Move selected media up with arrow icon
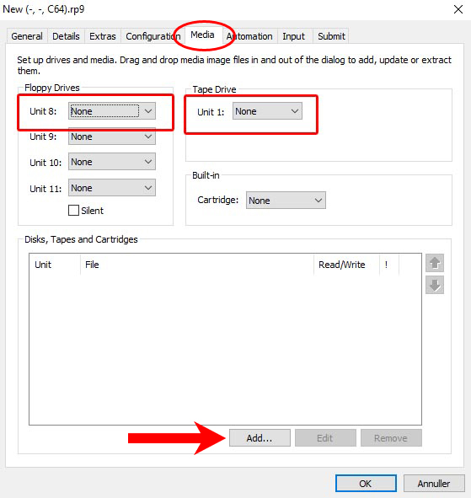This screenshot has width=471, height=498. tap(435, 263)
